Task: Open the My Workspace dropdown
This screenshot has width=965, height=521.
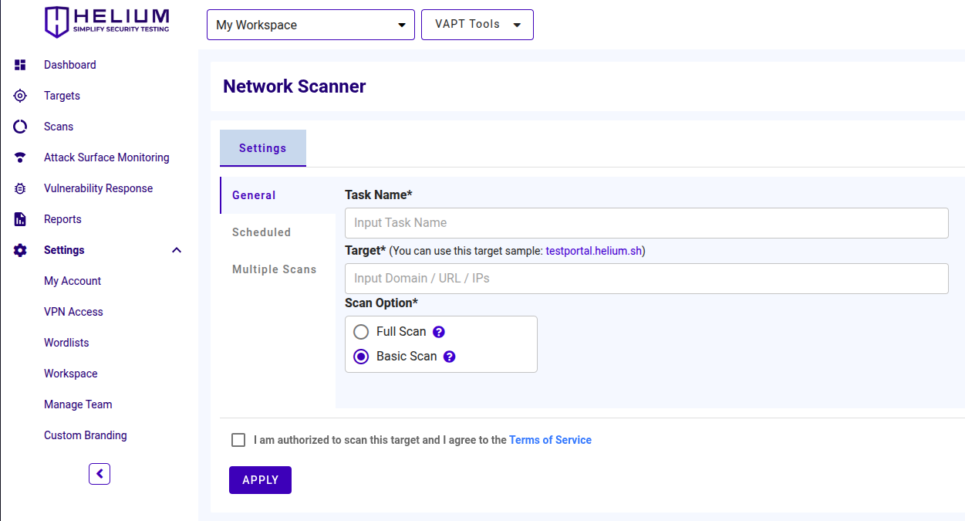Action: click(x=310, y=25)
